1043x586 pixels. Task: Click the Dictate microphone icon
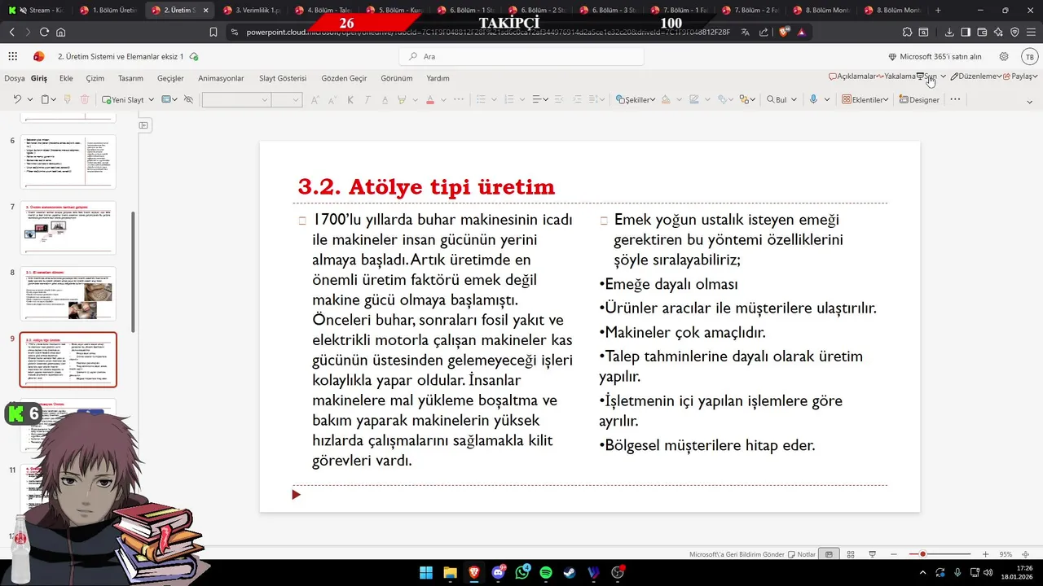coord(812,99)
